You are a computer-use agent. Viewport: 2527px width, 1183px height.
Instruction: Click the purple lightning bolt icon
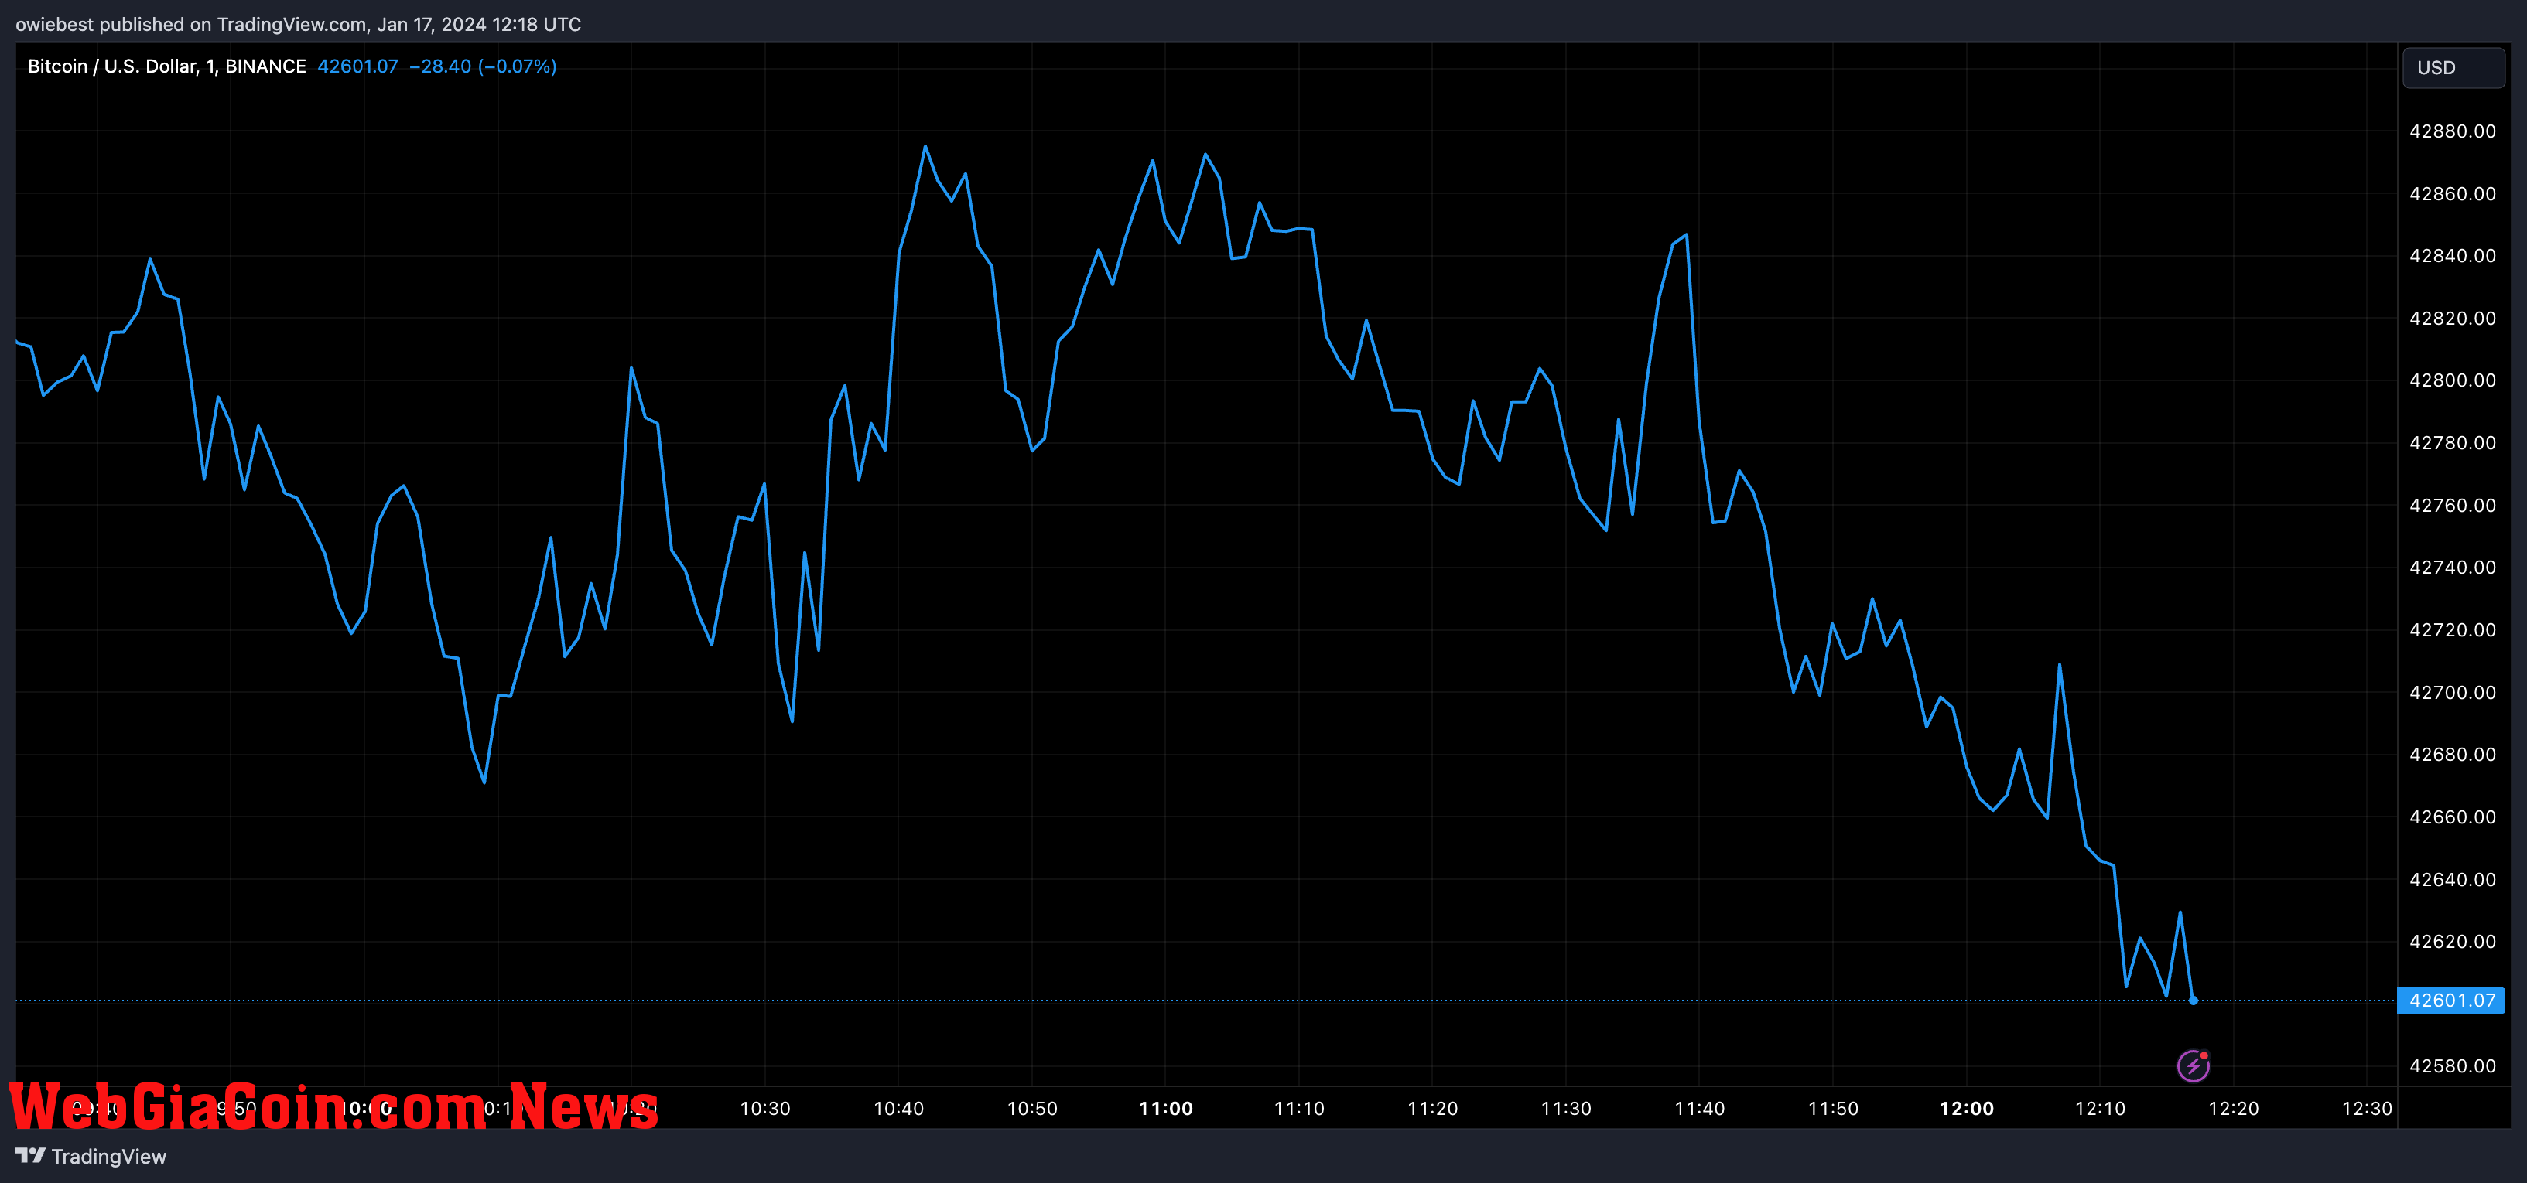click(x=2193, y=1065)
